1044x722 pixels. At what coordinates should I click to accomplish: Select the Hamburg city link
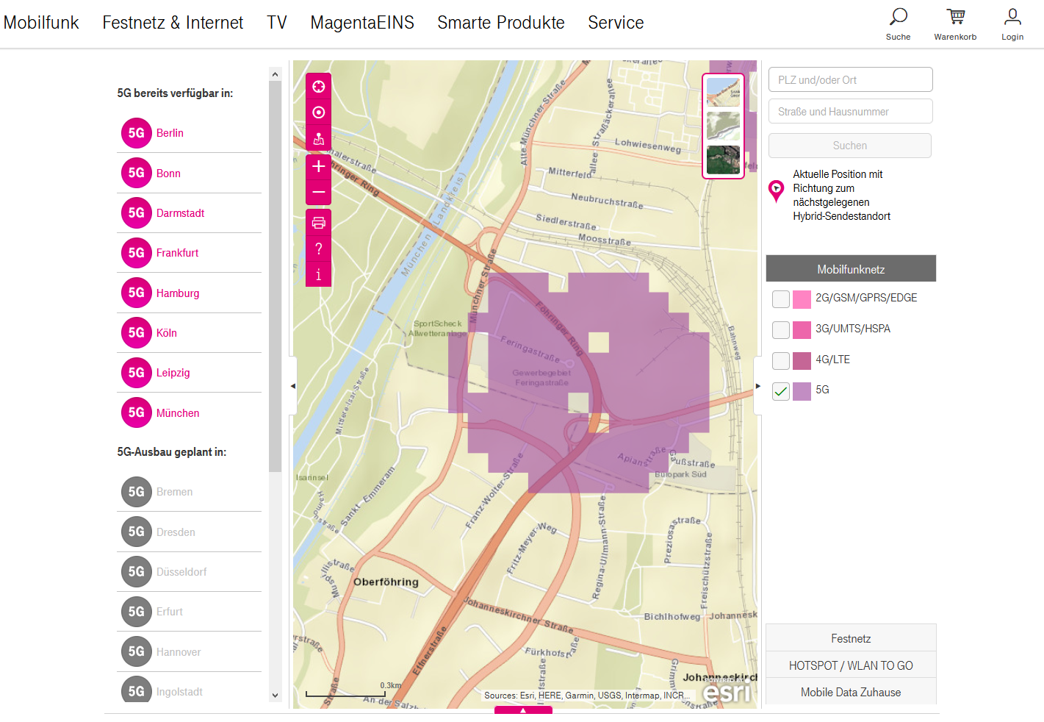(x=178, y=293)
